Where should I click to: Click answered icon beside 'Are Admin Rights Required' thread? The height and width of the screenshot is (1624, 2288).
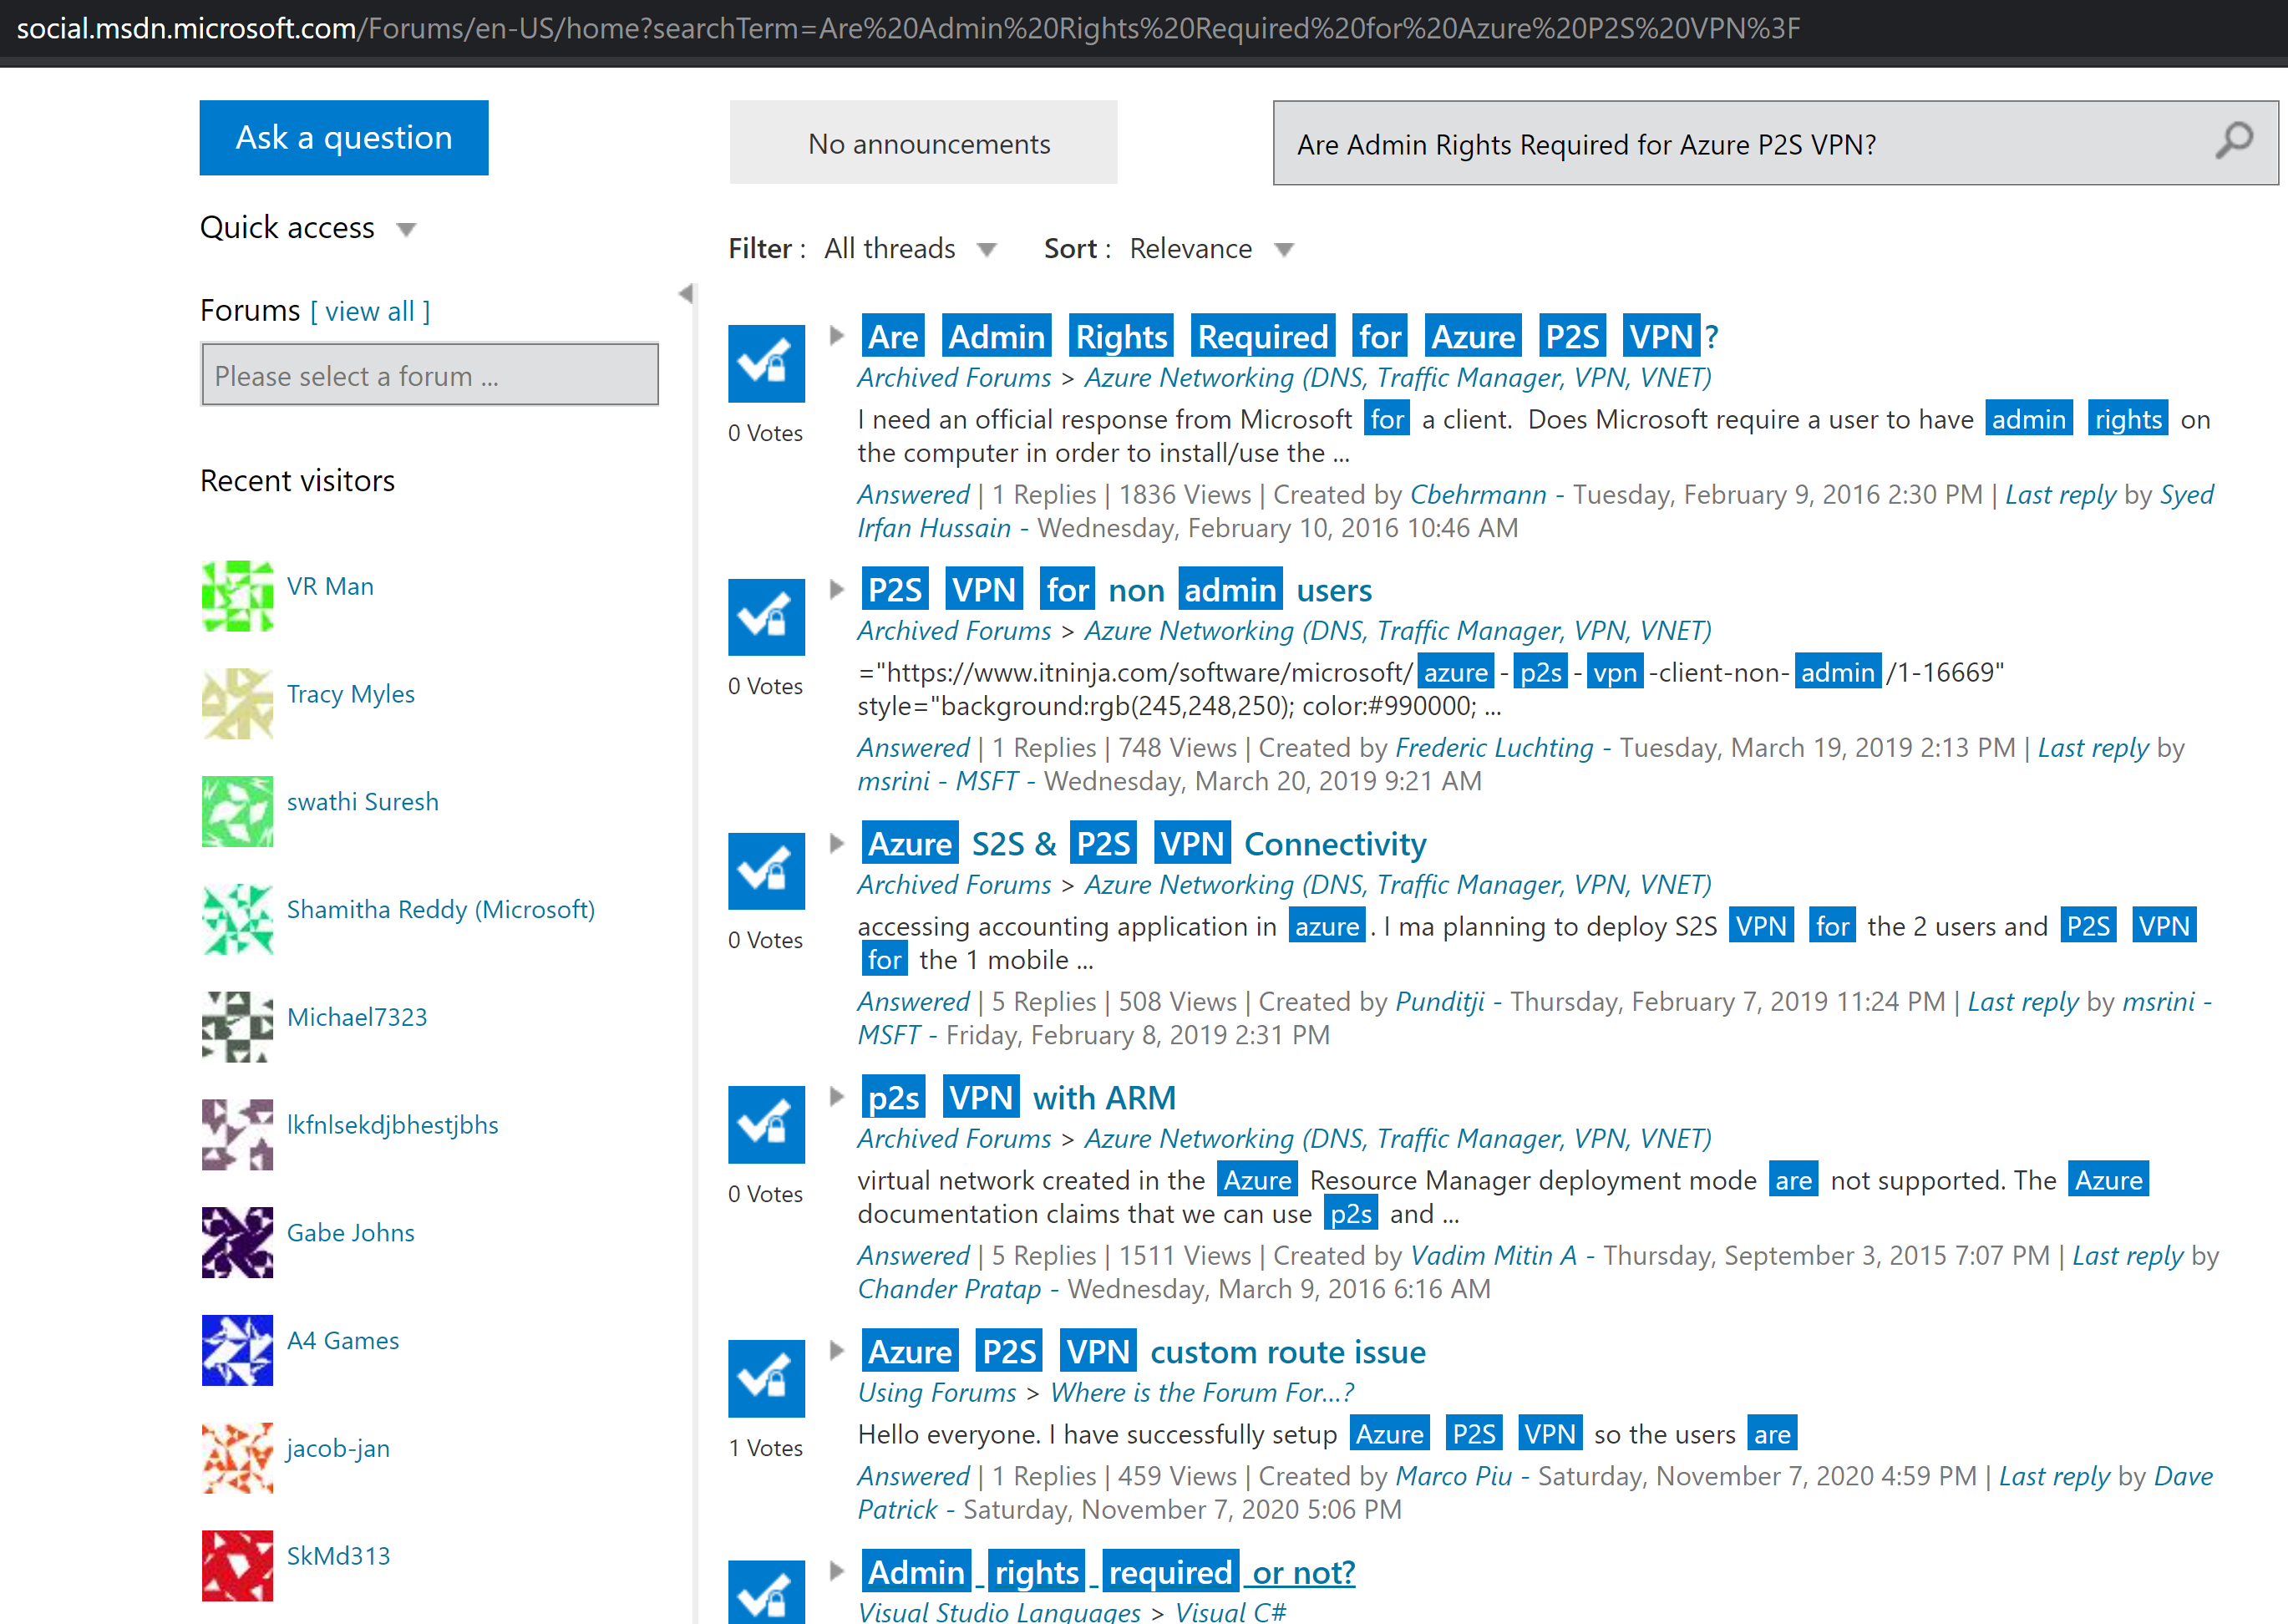click(x=766, y=362)
